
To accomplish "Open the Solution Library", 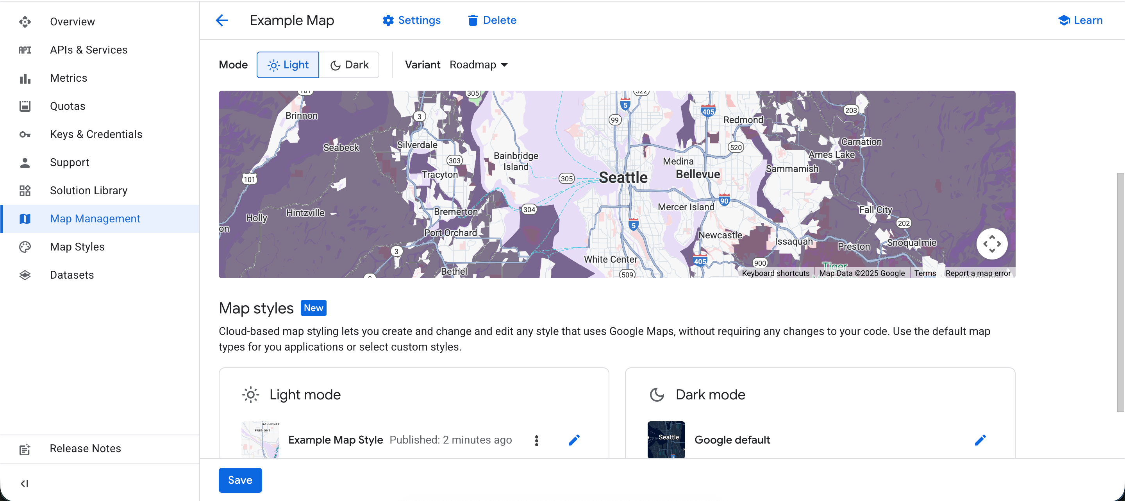I will [x=88, y=190].
